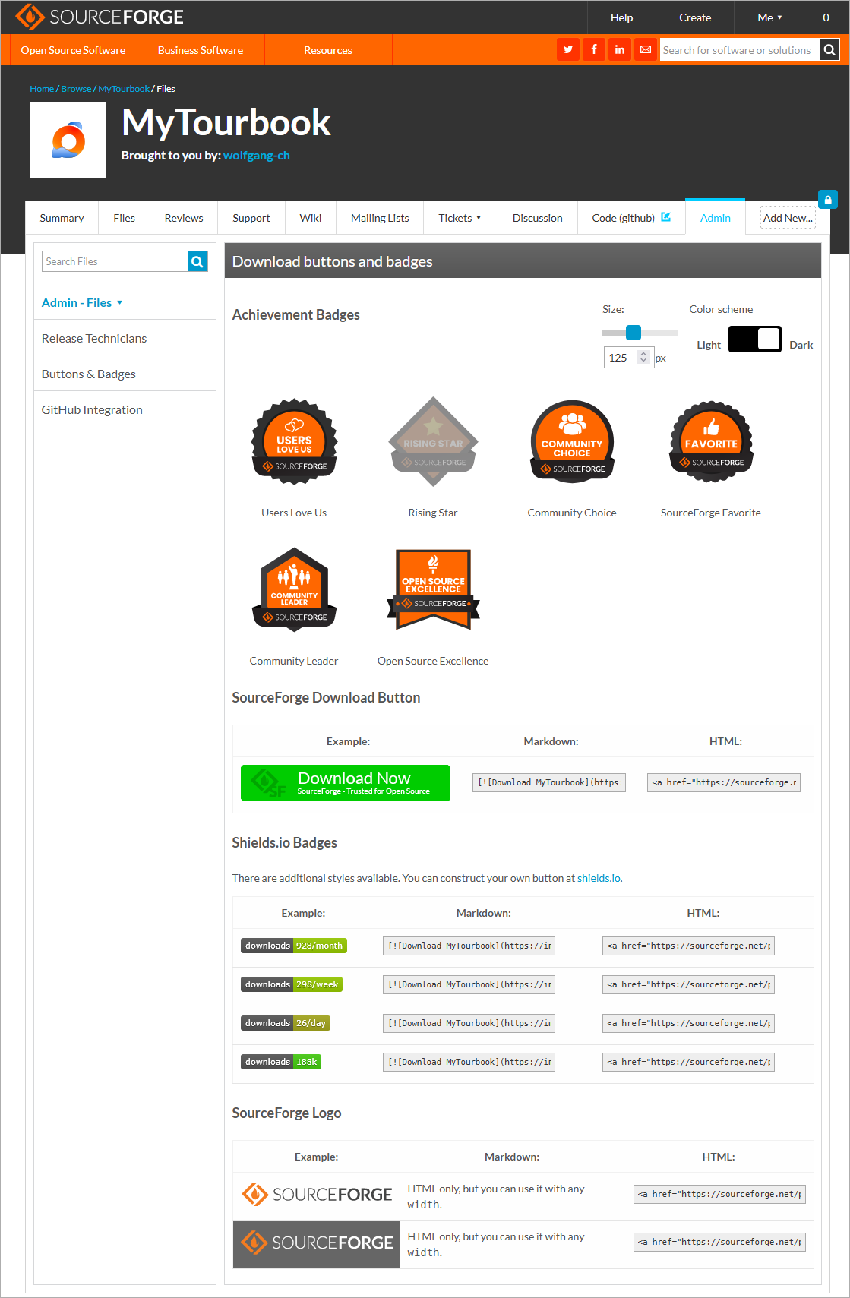The height and width of the screenshot is (1298, 850).
Task: Open the wolfgang-ch profile link
Action: click(x=257, y=156)
